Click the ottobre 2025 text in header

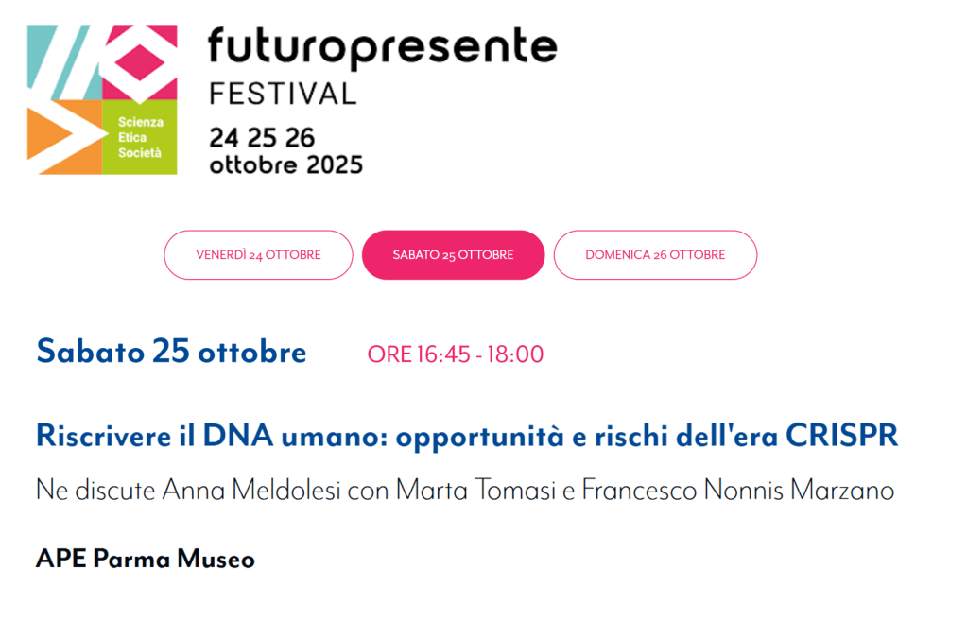tap(285, 165)
